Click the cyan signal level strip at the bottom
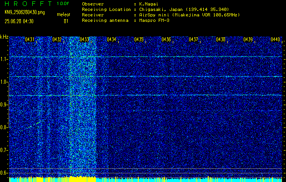The image size is (286, 182). [x=189, y=180]
